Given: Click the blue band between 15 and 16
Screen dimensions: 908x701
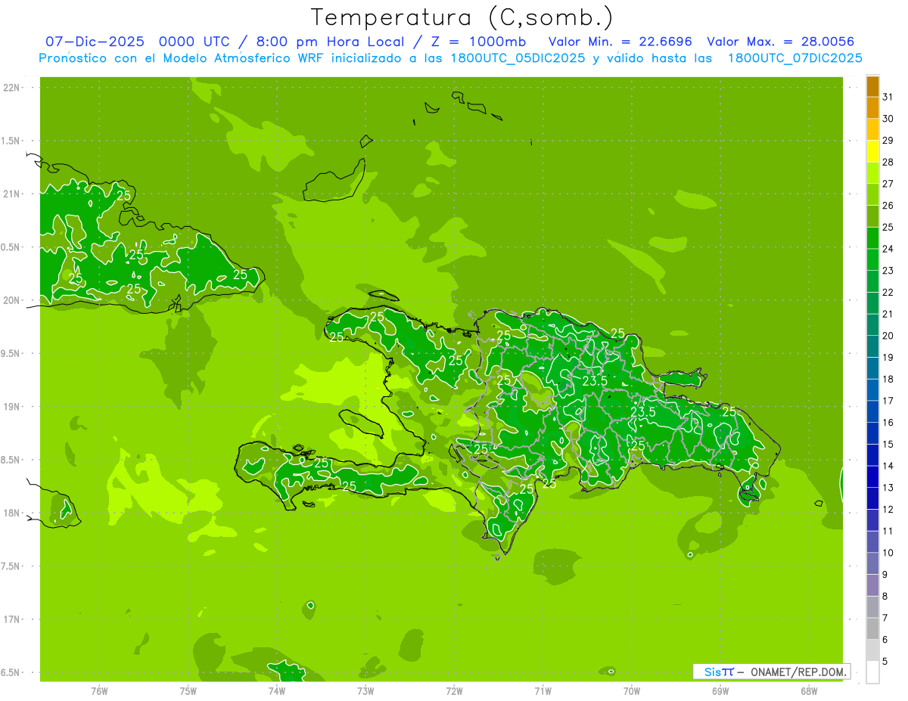Looking at the screenshot, I should click(x=872, y=433).
